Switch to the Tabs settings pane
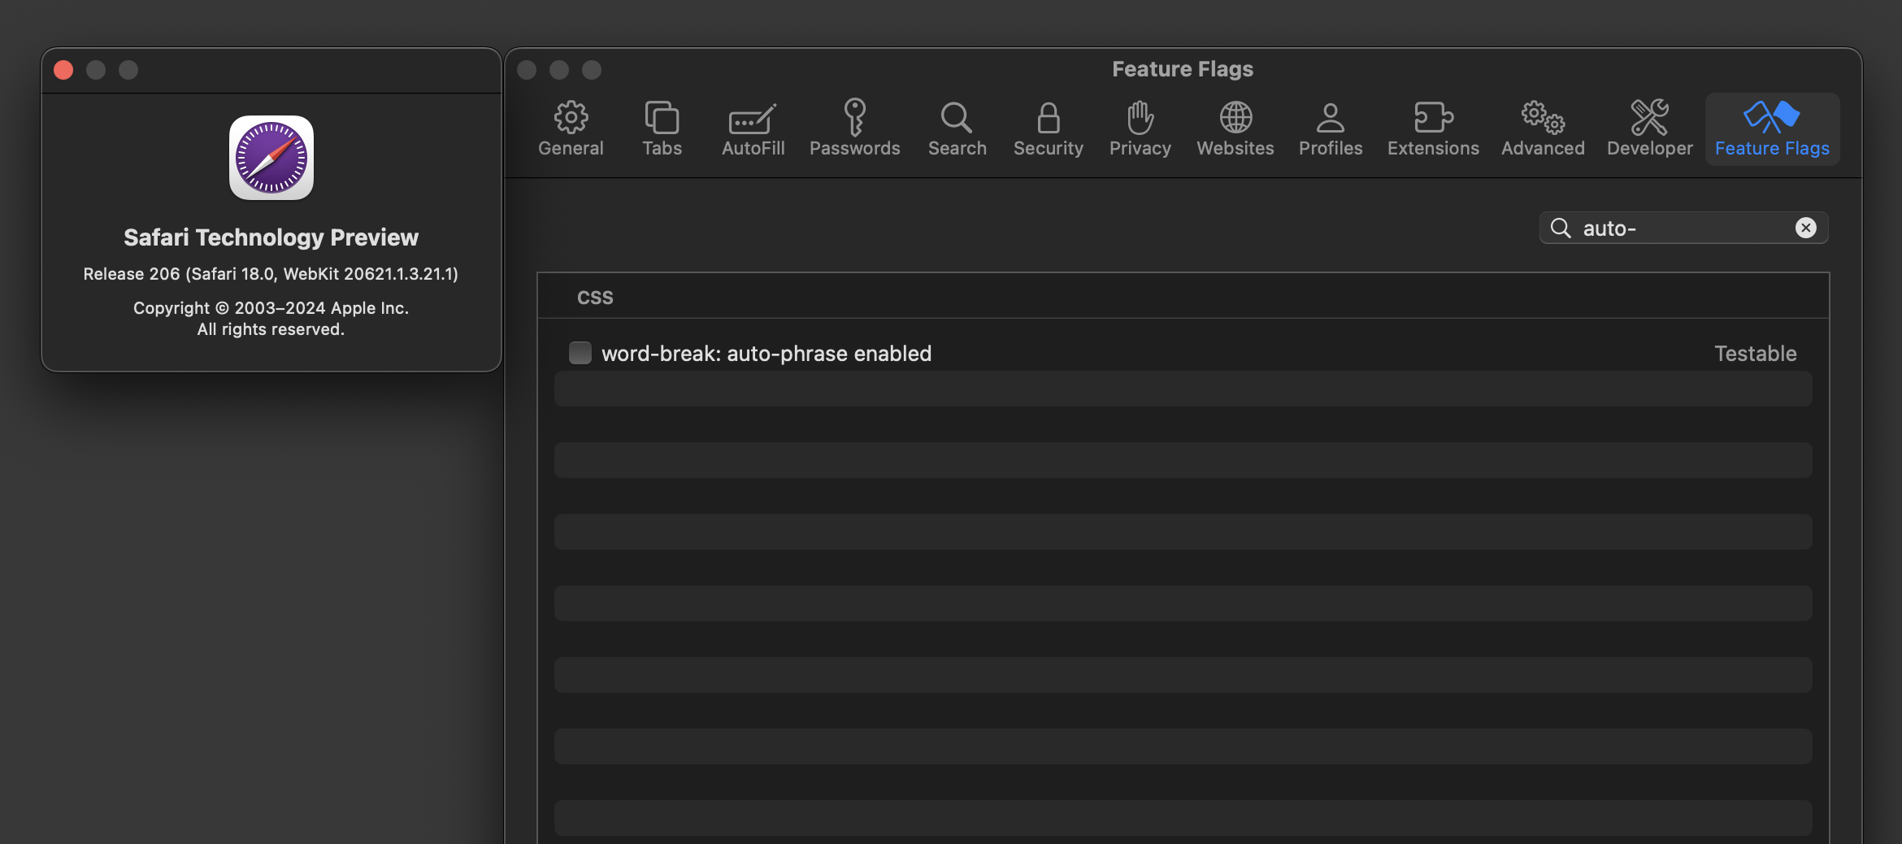 click(662, 129)
